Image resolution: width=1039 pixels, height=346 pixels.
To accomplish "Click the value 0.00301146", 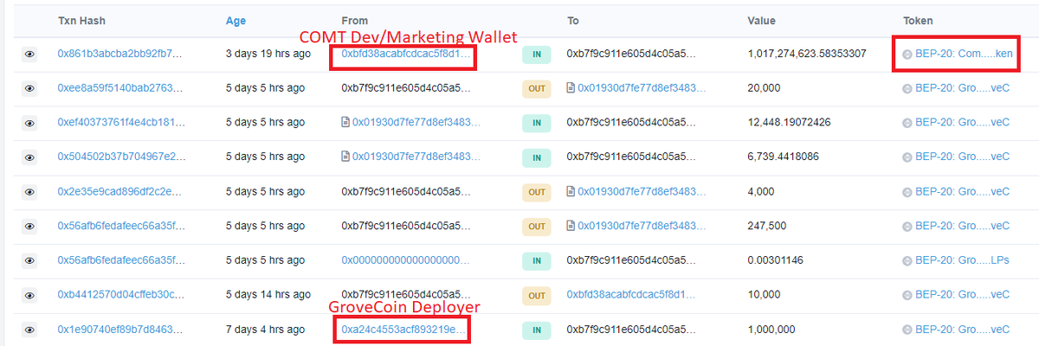I will point(775,260).
